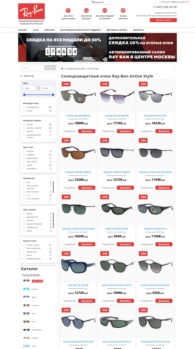Open the ГАРАНТИЯ menu item
The image size is (195, 349).
coord(49,30)
